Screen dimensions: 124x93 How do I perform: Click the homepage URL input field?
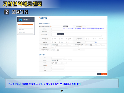(67, 47)
